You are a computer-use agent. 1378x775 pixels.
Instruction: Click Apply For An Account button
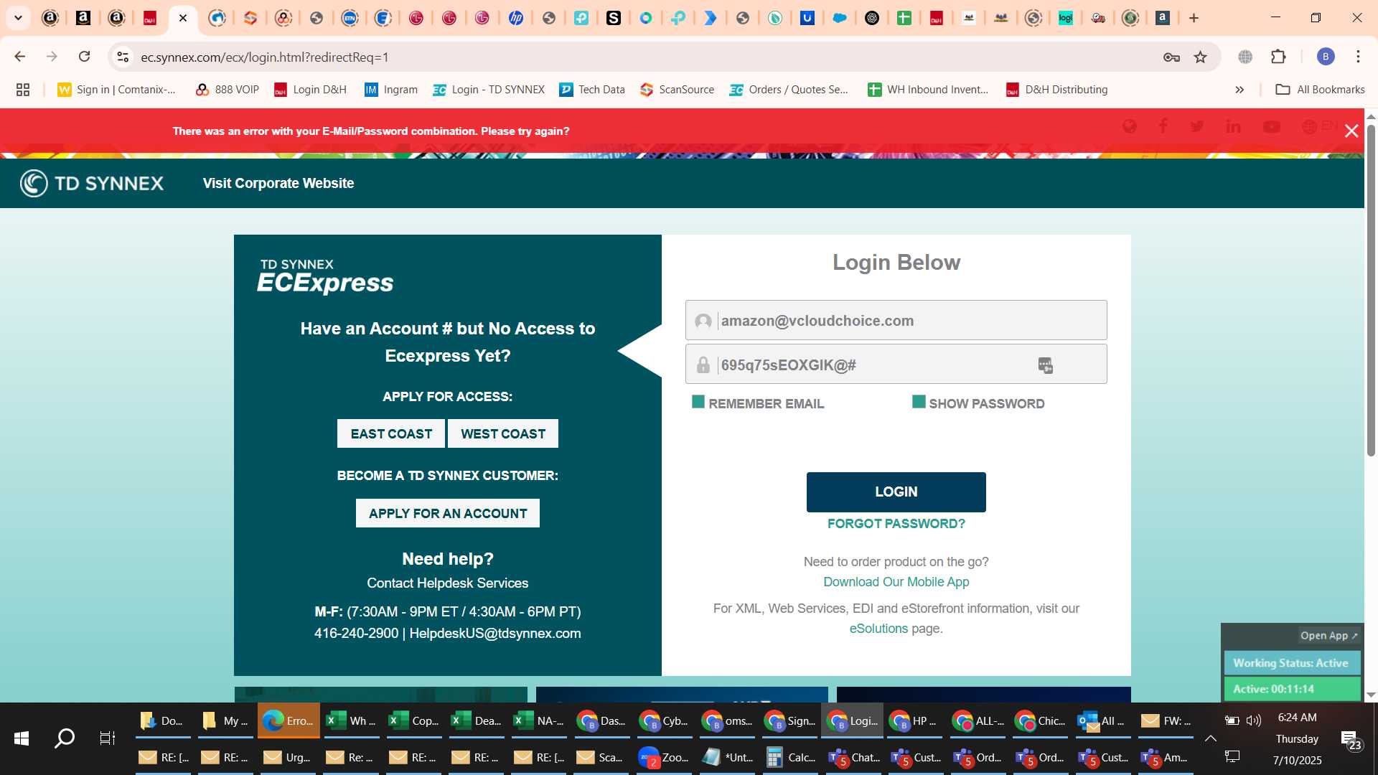(x=448, y=513)
